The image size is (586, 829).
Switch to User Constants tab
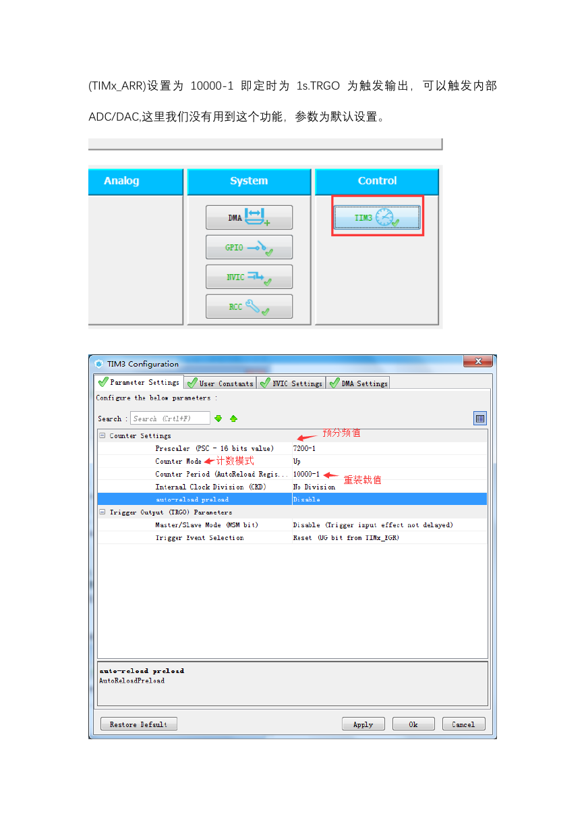[x=220, y=383]
